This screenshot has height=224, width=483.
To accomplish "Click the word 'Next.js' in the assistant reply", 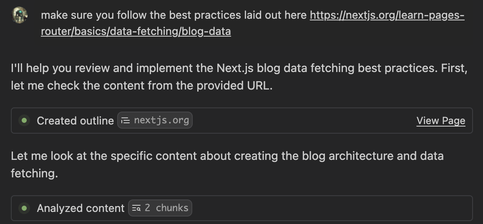I will [x=235, y=68].
